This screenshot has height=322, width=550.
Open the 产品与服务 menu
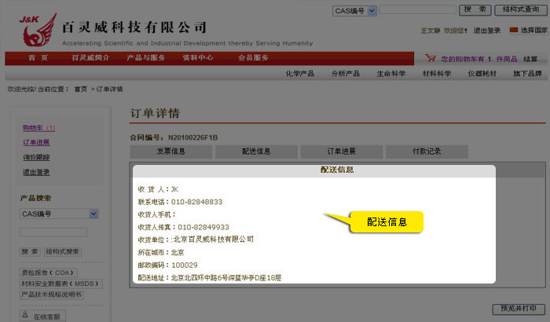click(x=146, y=58)
